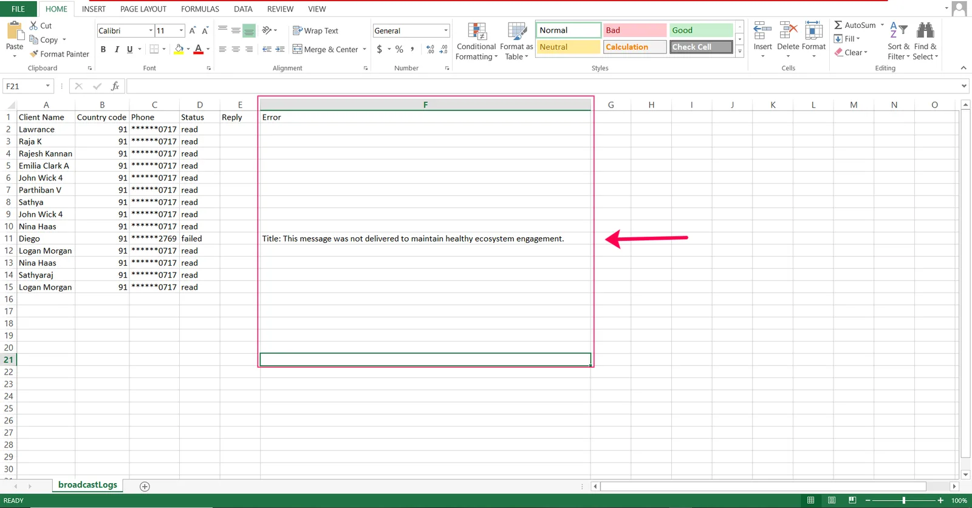The image size is (972, 508).
Task: Open the Name Box dropdown arrow
Action: tap(47, 86)
